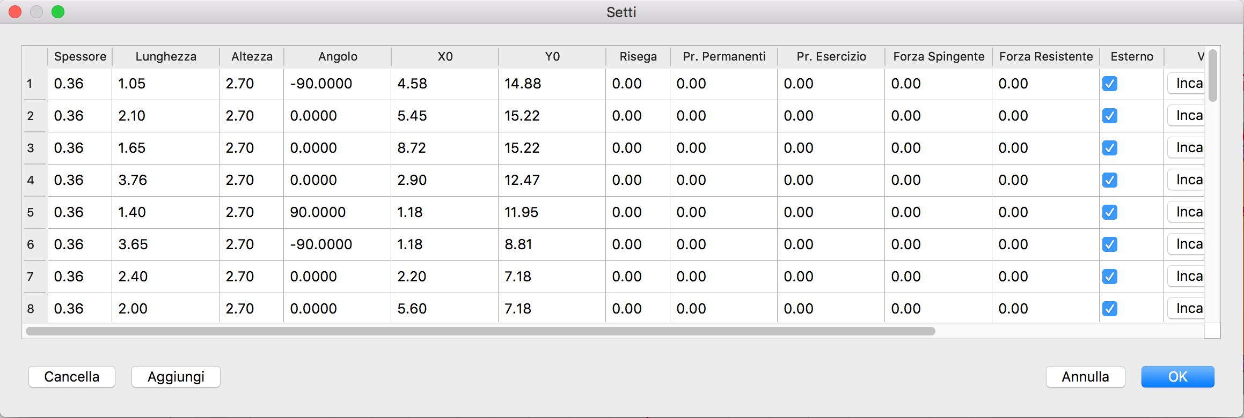Click the OK button
The height and width of the screenshot is (418, 1244).
click(1177, 377)
